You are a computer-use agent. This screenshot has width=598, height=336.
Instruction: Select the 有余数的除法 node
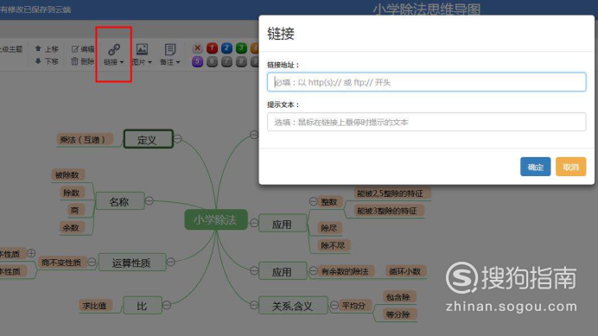(347, 271)
